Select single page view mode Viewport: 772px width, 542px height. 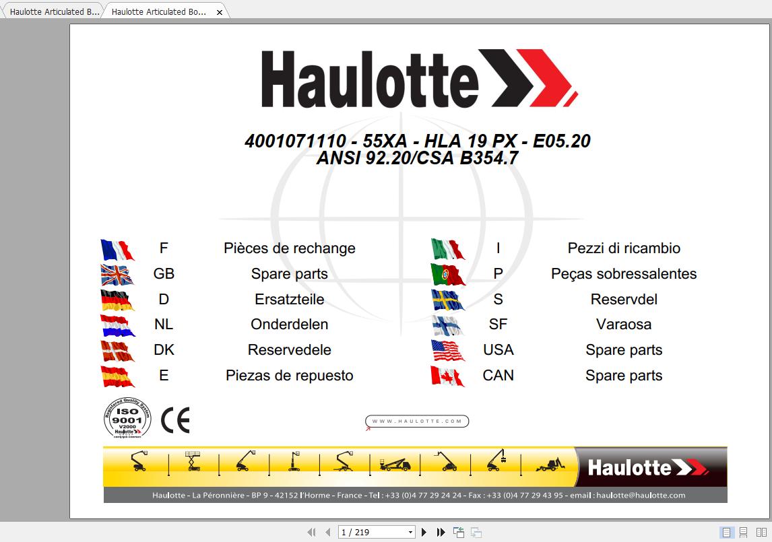point(726,532)
